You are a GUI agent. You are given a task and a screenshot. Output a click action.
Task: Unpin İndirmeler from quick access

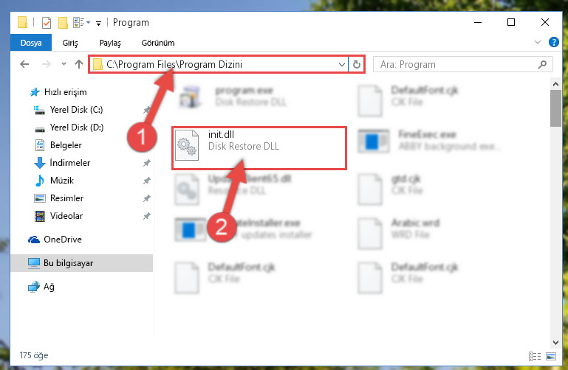pyautogui.click(x=147, y=163)
